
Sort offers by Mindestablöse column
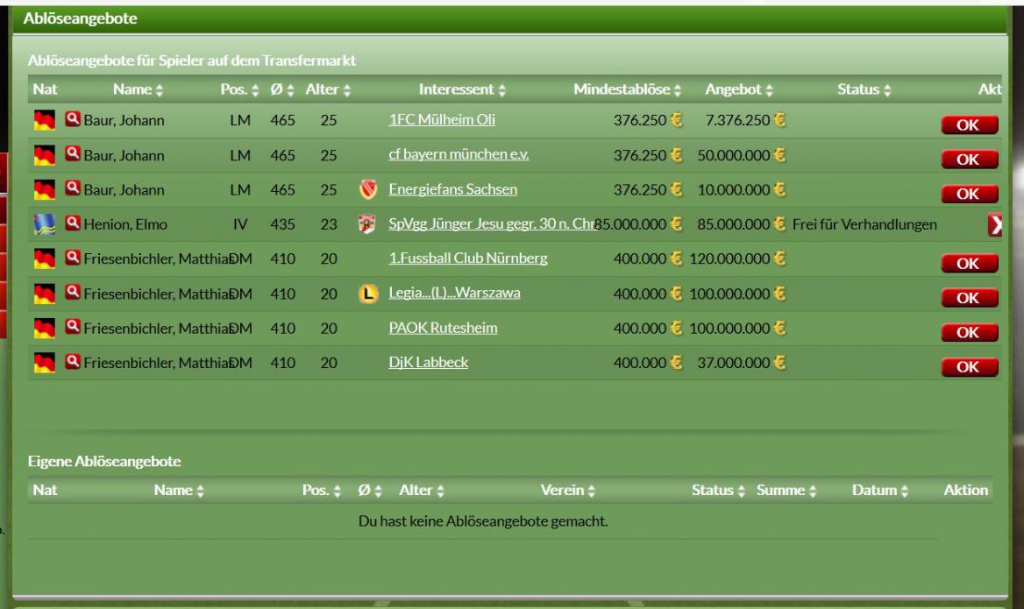(x=626, y=89)
